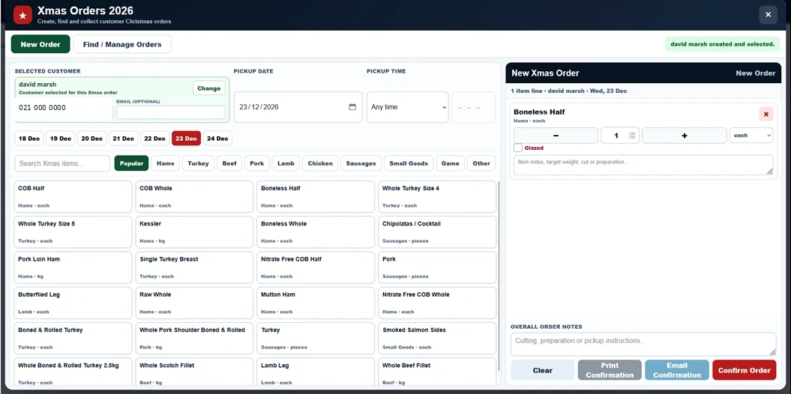This screenshot has height=394, width=791.
Task: Add Single Turkey Breast item
Action: point(194,267)
